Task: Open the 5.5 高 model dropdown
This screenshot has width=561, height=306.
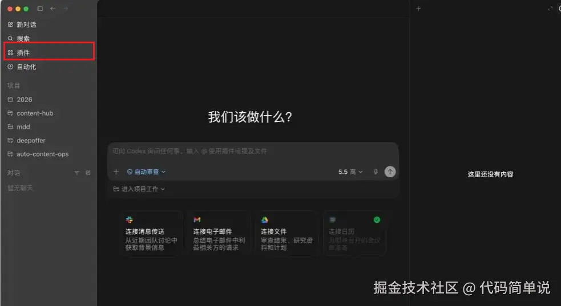Action: pos(350,172)
